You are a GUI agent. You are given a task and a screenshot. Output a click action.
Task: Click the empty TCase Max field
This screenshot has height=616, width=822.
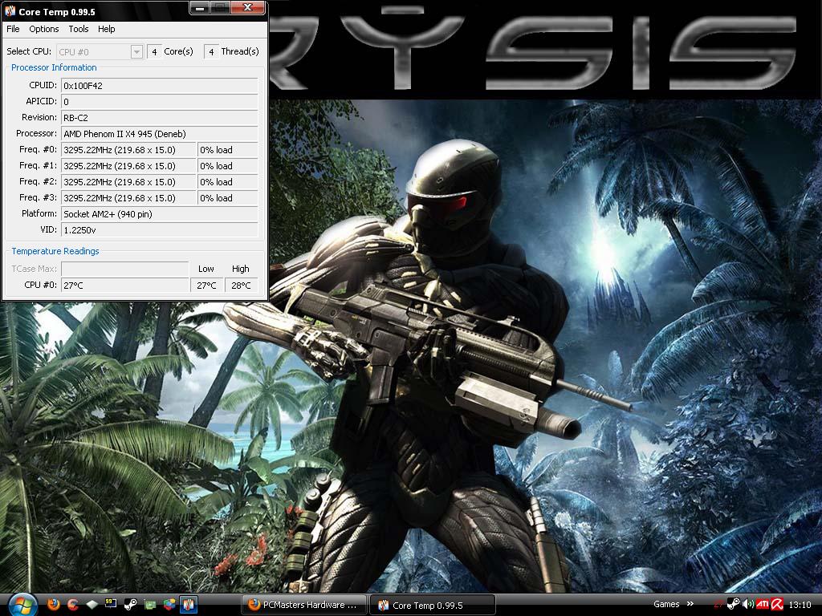tap(124, 269)
